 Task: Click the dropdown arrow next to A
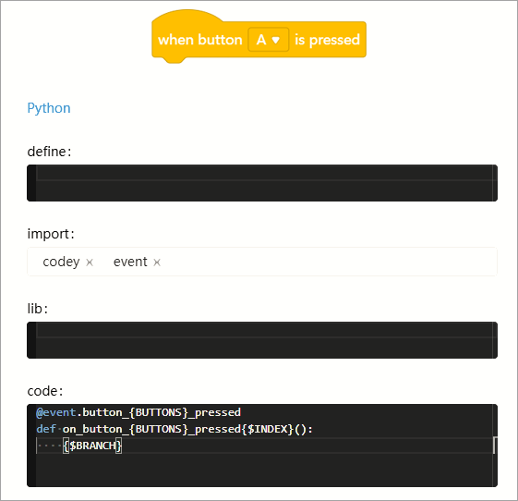[275, 40]
